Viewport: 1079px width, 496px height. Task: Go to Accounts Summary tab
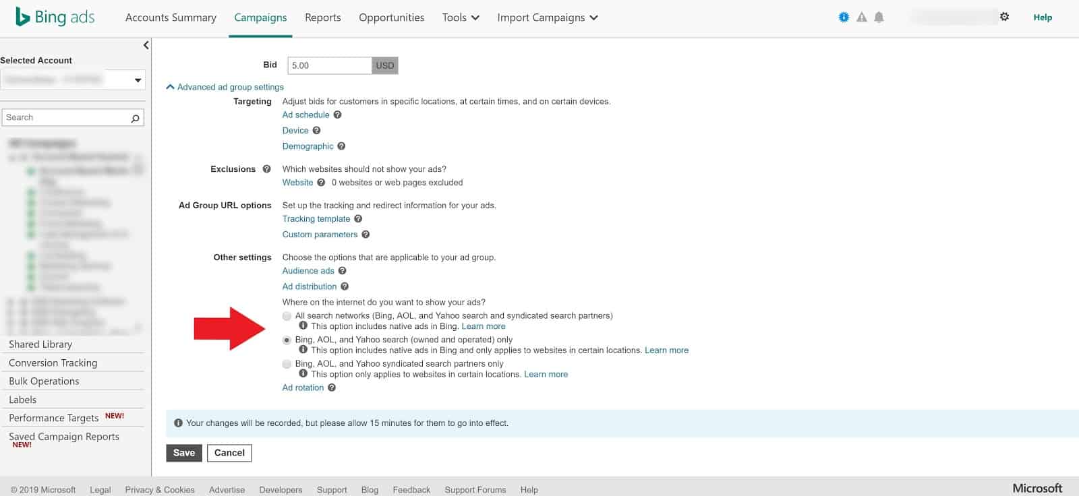coord(171,18)
